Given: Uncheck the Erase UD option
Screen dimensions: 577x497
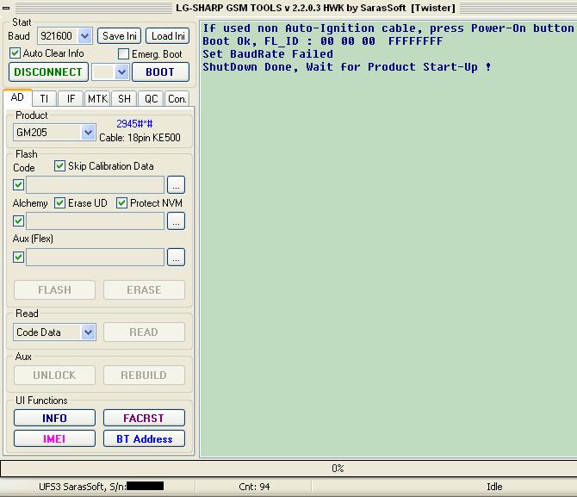Looking at the screenshot, I should coord(59,203).
